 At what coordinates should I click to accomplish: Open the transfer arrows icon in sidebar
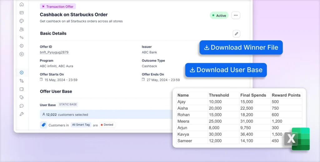click(22, 37)
